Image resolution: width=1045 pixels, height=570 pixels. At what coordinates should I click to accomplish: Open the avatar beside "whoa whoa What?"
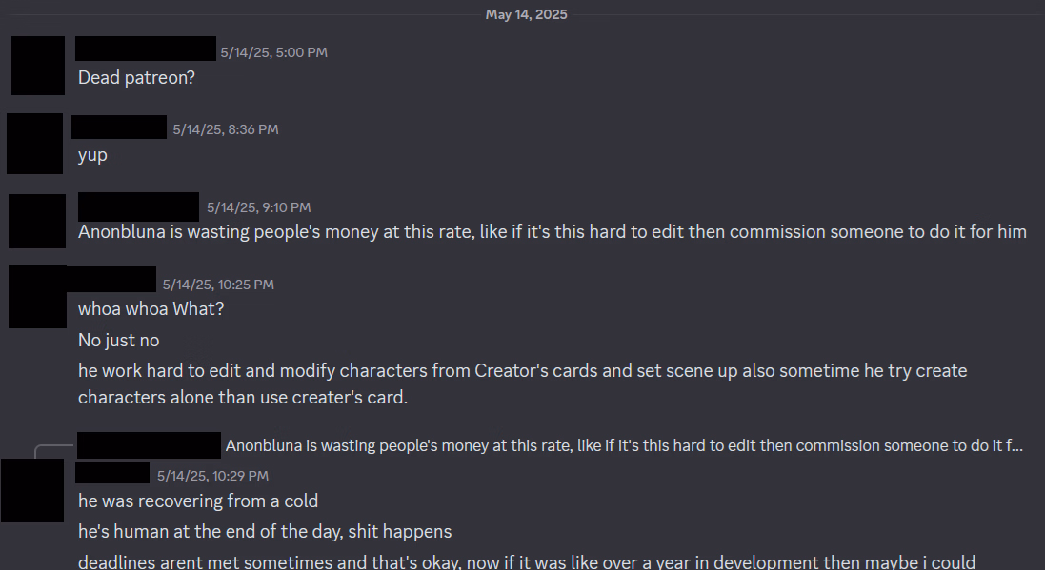pos(37,298)
